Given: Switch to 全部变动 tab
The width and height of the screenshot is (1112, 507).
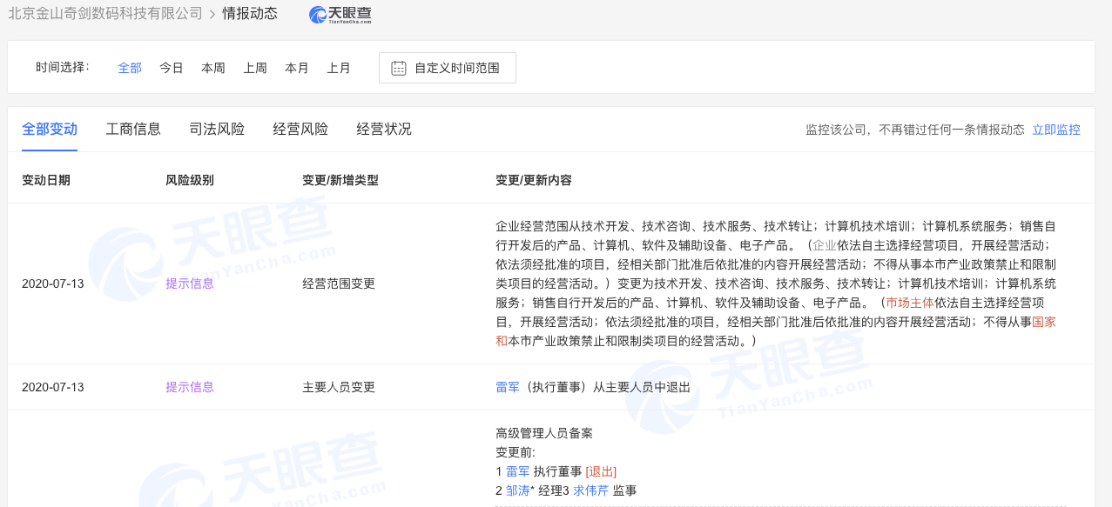Looking at the screenshot, I should pyautogui.click(x=50, y=130).
